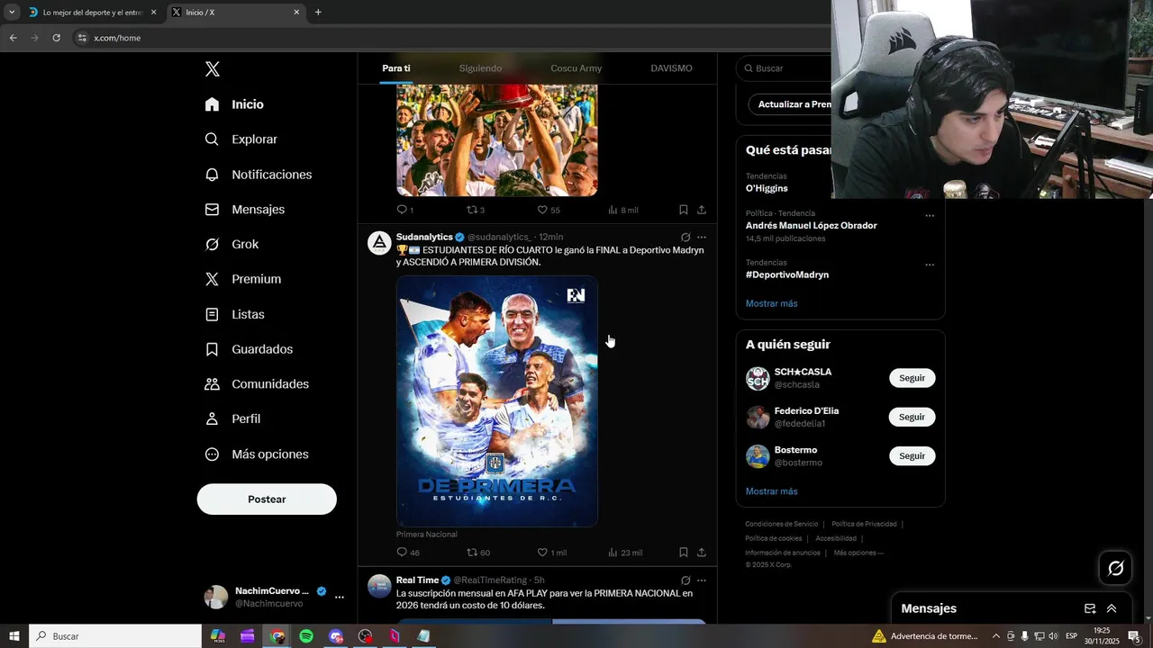This screenshot has height=648, width=1153.
Task: Open more options for Real Time post
Action: point(702,580)
